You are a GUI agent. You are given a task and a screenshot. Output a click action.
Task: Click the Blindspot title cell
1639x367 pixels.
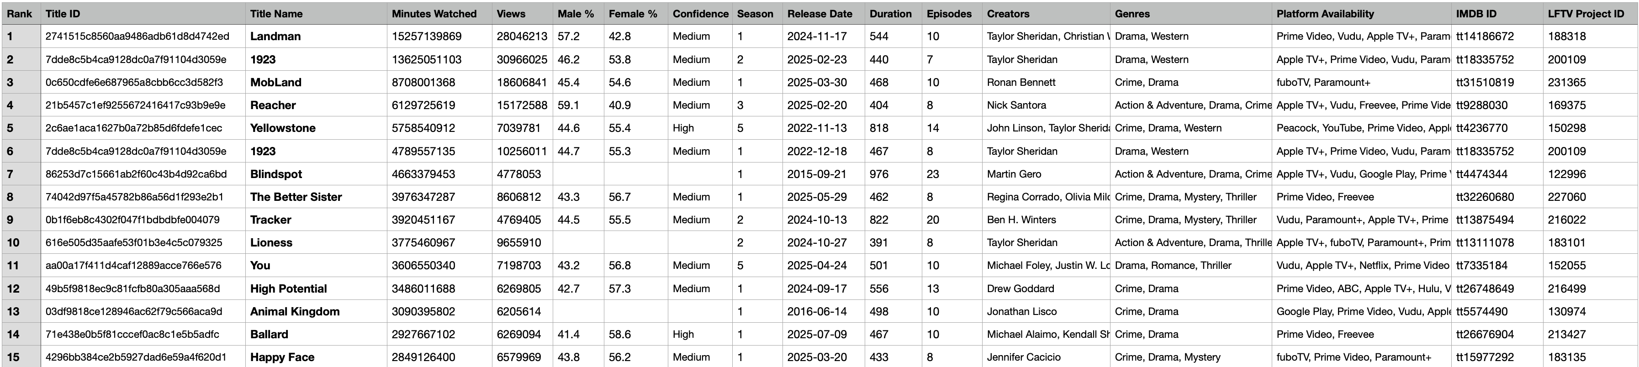point(276,173)
